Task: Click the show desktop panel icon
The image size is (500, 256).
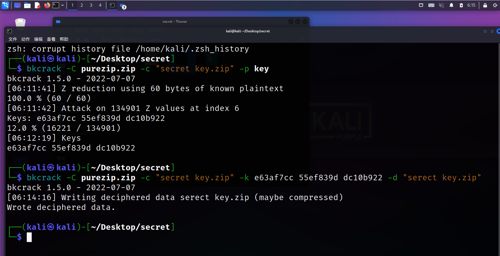Action: click(x=17, y=5)
